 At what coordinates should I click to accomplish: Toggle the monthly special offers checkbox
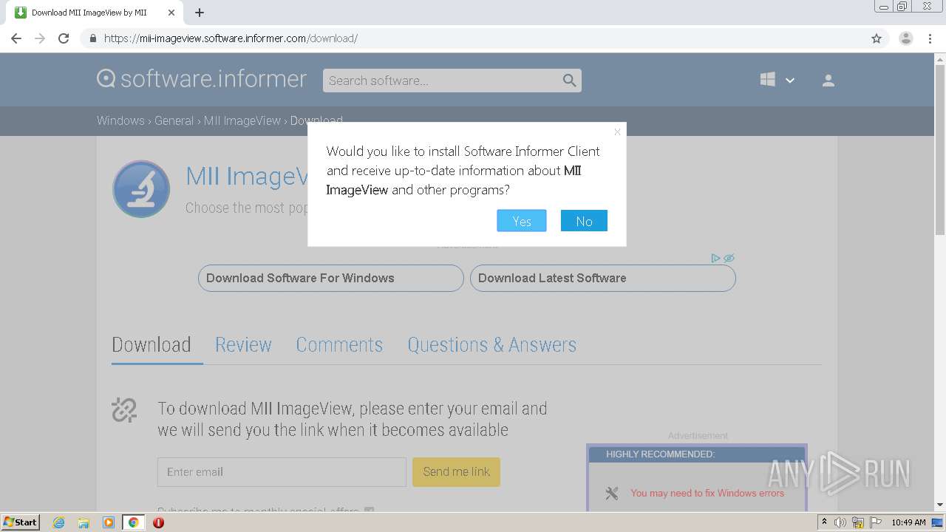pyautogui.click(x=369, y=510)
